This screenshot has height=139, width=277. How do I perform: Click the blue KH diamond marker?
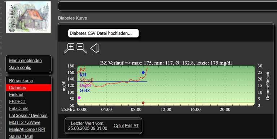tap(143, 72)
